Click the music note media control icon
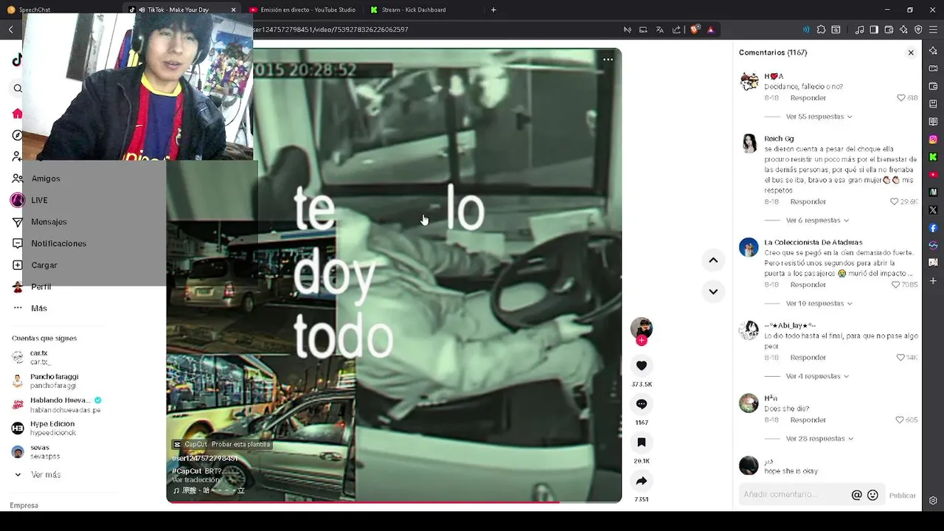This screenshot has height=531, width=944. [x=859, y=29]
